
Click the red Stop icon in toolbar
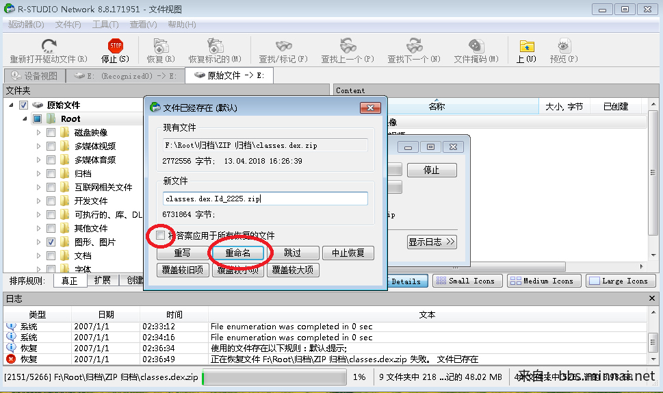[114, 47]
